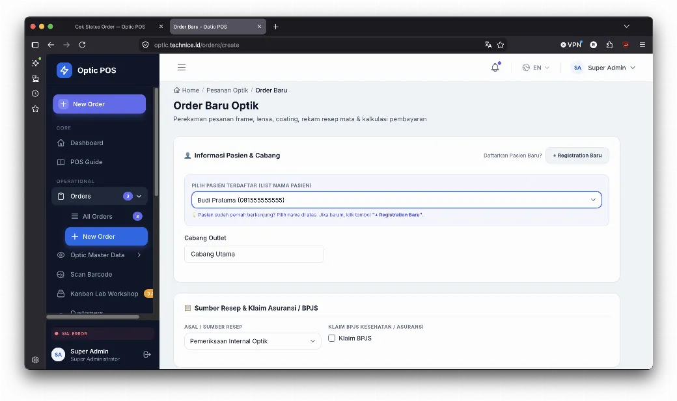
Task: Open browser settings gear in sidebar
Action: [35, 359]
